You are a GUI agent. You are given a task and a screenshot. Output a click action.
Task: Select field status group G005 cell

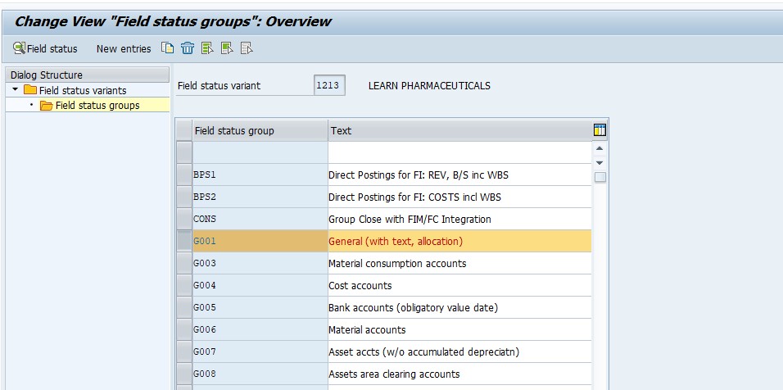pyautogui.click(x=260, y=307)
